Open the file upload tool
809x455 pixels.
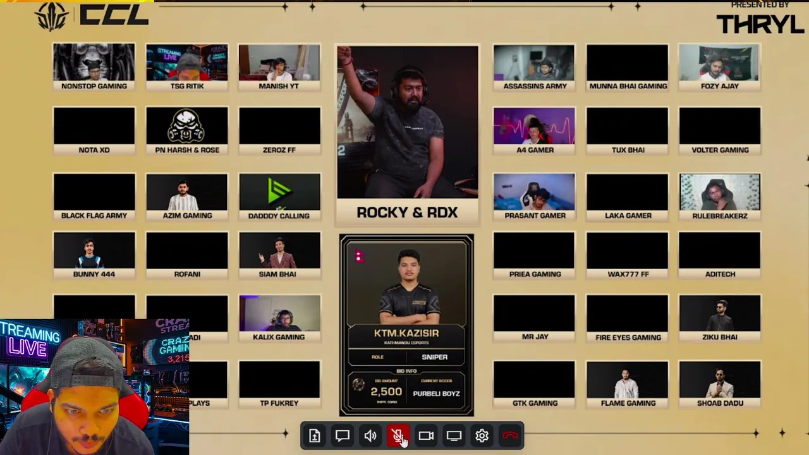(x=315, y=436)
